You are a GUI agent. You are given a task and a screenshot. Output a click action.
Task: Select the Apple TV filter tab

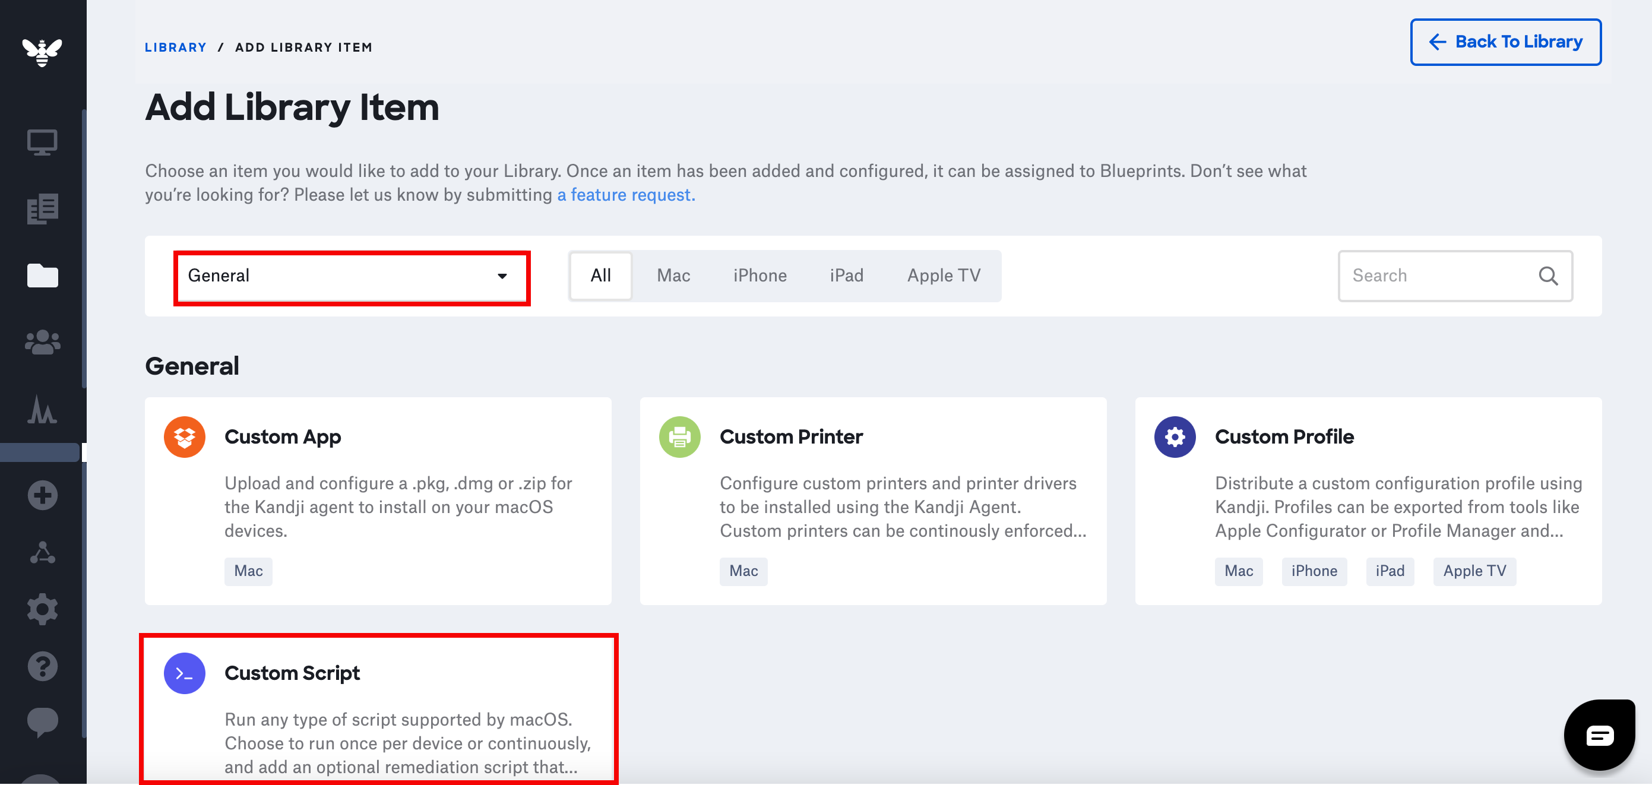pos(944,276)
